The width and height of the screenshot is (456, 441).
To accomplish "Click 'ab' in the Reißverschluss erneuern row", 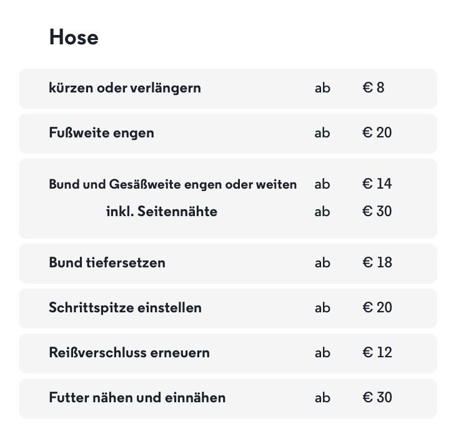I will [x=322, y=353].
